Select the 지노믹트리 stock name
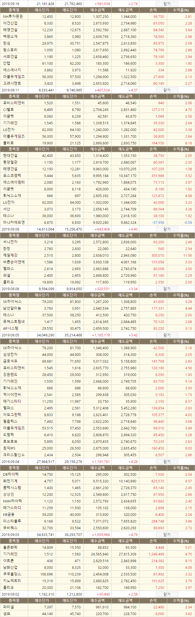195x617 pixels. click(12, 581)
